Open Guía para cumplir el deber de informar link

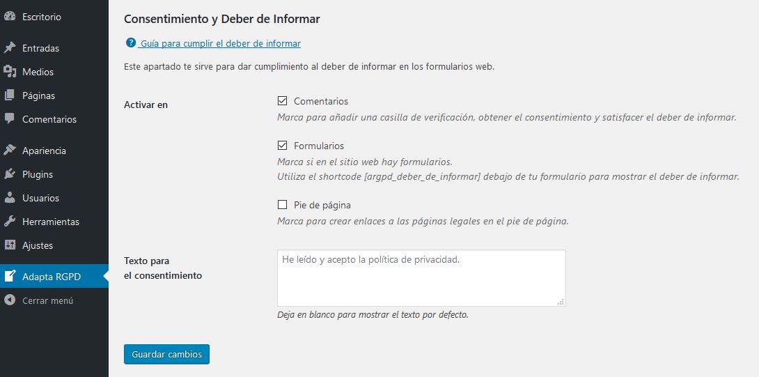click(220, 43)
